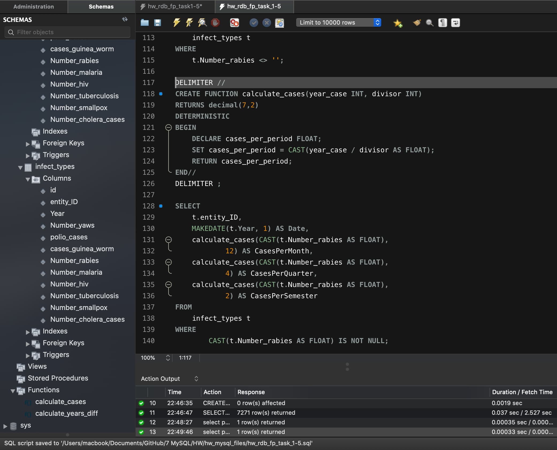Save the script to file
Image resolution: width=557 pixels, height=450 pixels.
(158, 23)
